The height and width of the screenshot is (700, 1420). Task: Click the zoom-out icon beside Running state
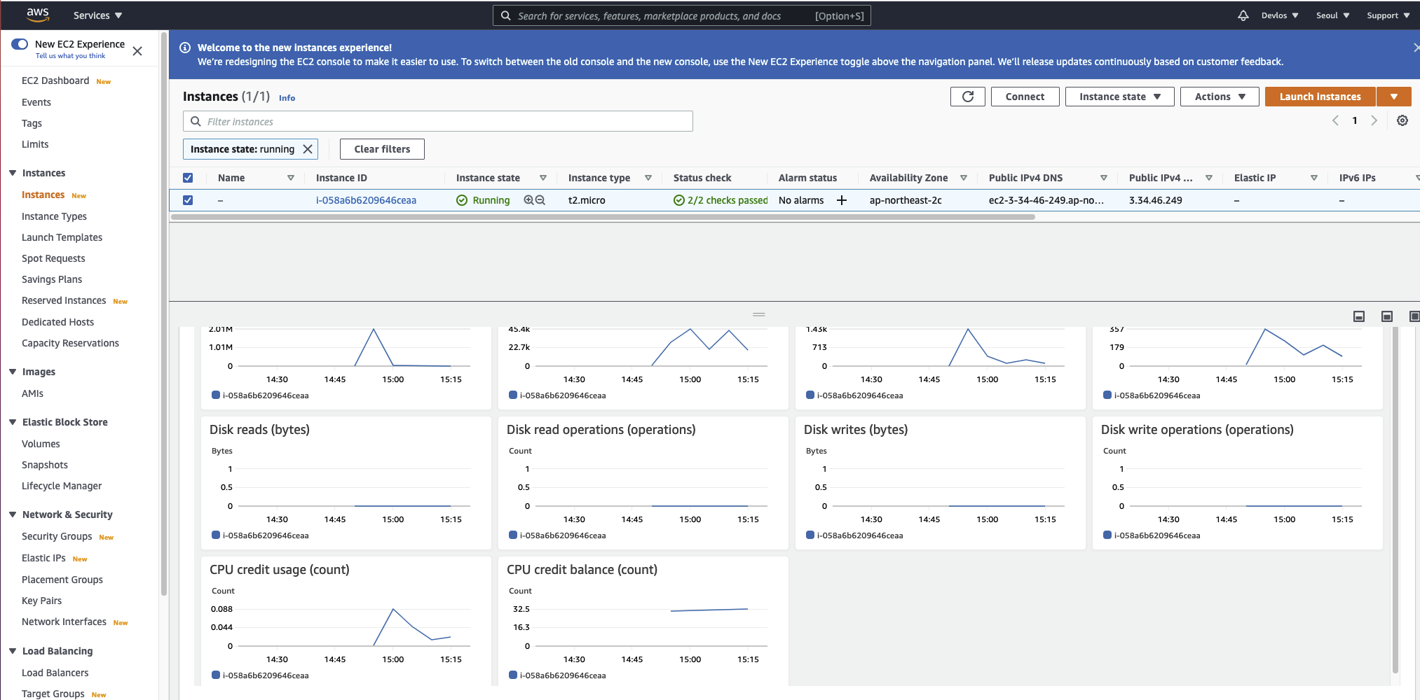click(540, 200)
